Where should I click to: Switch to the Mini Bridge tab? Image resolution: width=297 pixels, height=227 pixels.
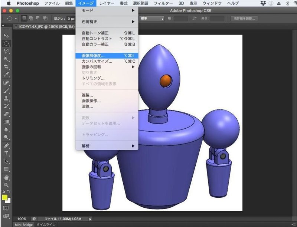[24, 225]
